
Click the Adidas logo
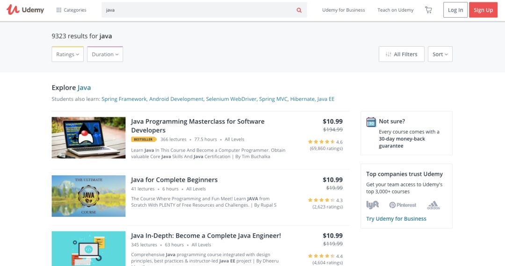[433, 205]
